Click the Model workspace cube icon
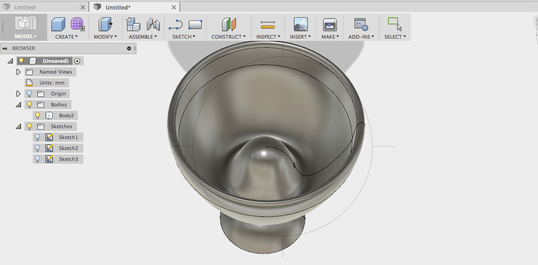538x265 pixels. coord(25,23)
